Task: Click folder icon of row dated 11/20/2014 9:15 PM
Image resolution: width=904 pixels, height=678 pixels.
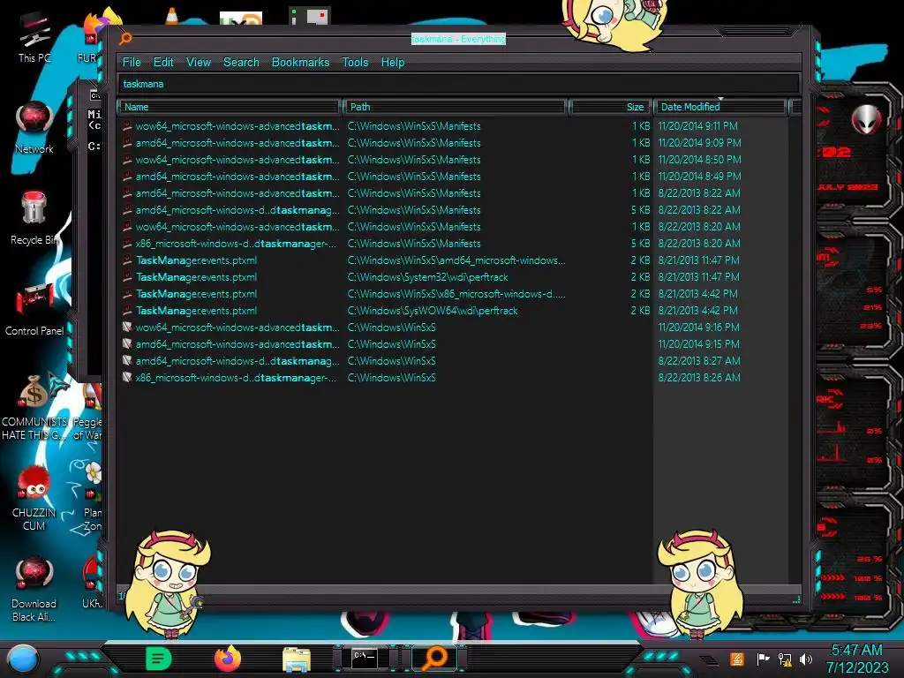Action: point(127,344)
